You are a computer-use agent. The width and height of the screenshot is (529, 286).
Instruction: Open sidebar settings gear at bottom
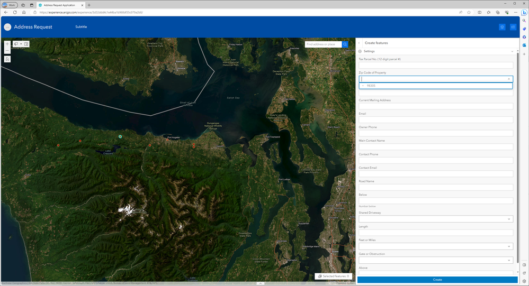(x=524, y=281)
